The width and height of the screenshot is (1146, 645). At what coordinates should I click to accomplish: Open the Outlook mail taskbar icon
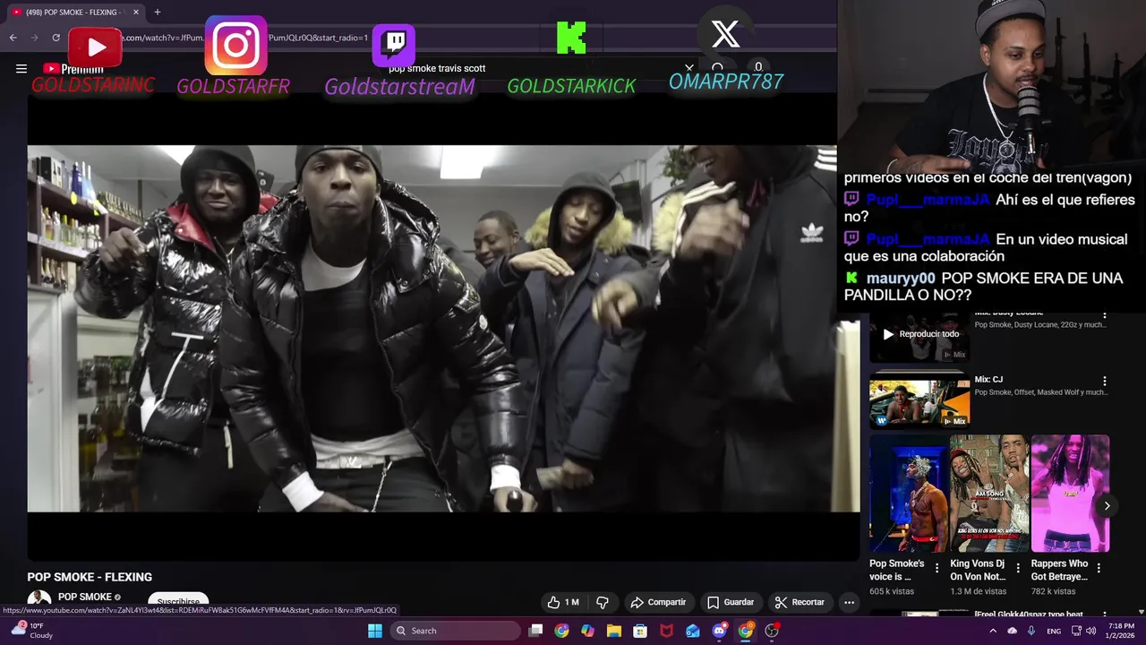click(693, 631)
